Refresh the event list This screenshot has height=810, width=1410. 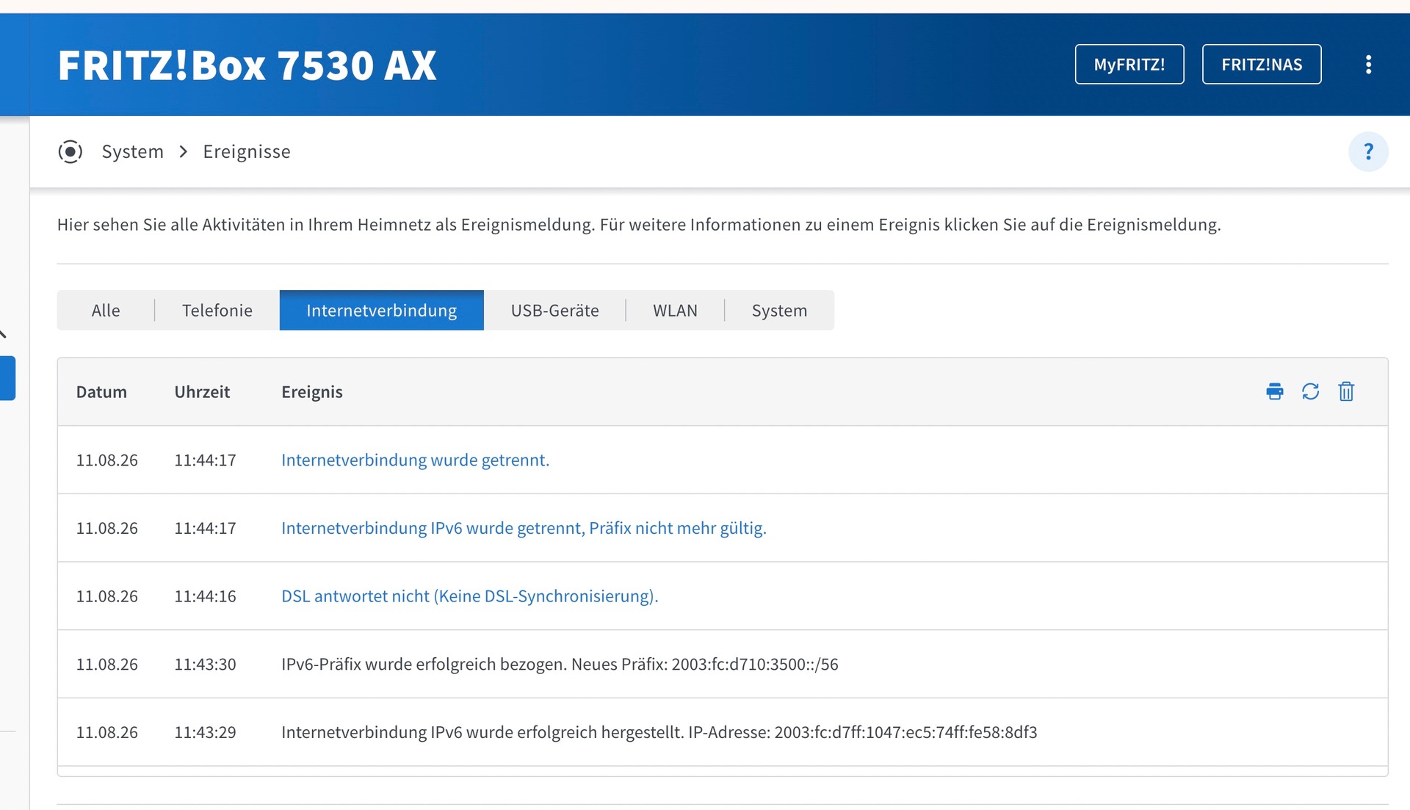click(1311, 391)
